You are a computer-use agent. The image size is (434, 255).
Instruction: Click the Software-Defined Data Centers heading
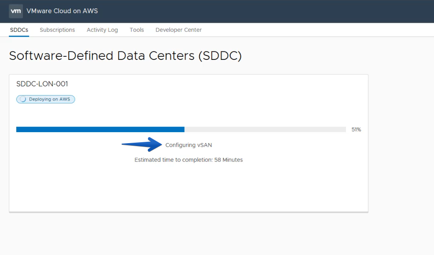point(126,56)
